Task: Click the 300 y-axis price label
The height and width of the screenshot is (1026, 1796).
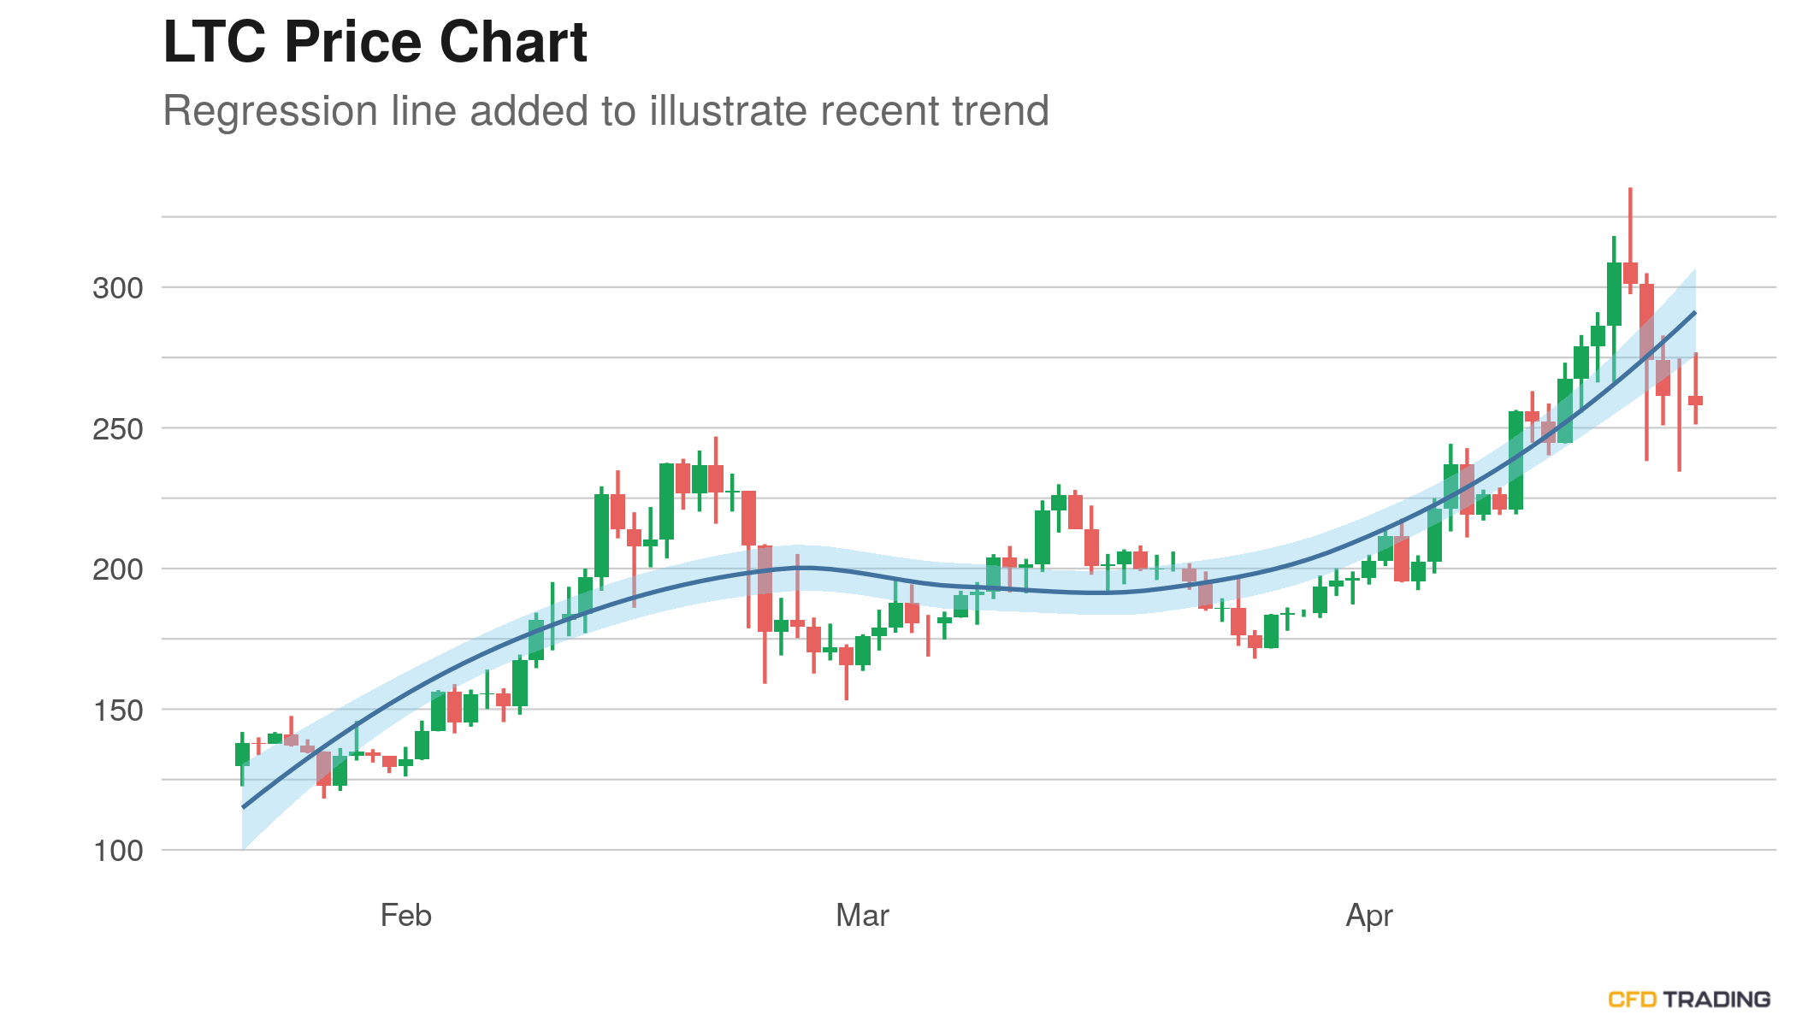Action: [x=118, y=288]
